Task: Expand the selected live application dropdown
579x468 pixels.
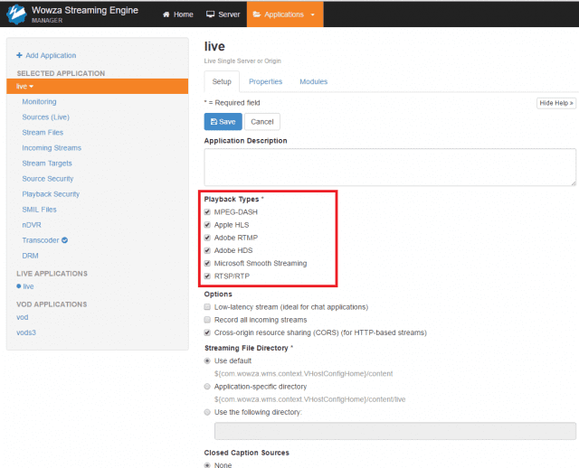Action: [98, 87]
